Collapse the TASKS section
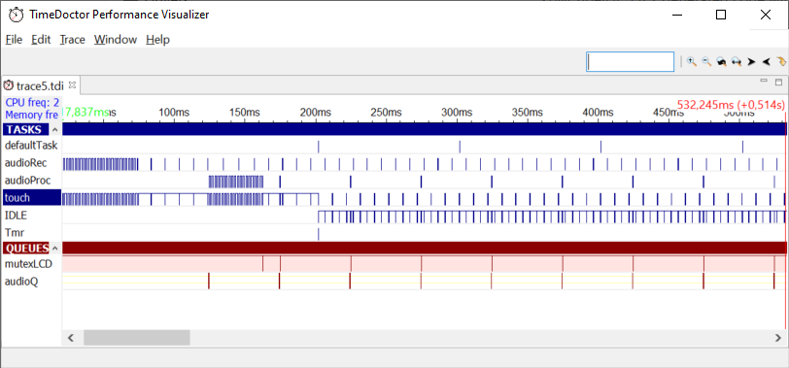This screenshot has width=789, height=368. [55, 130]
